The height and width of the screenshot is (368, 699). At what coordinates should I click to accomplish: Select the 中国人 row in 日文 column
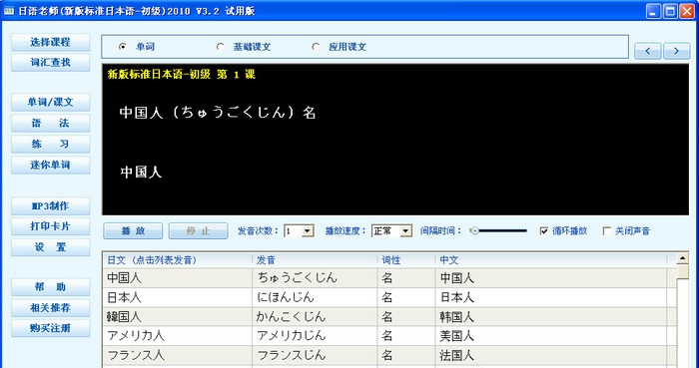pos(178,278)
